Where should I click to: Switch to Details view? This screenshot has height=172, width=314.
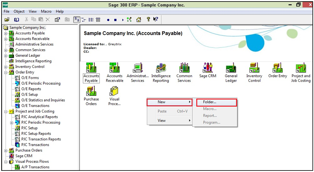(98, 19)
